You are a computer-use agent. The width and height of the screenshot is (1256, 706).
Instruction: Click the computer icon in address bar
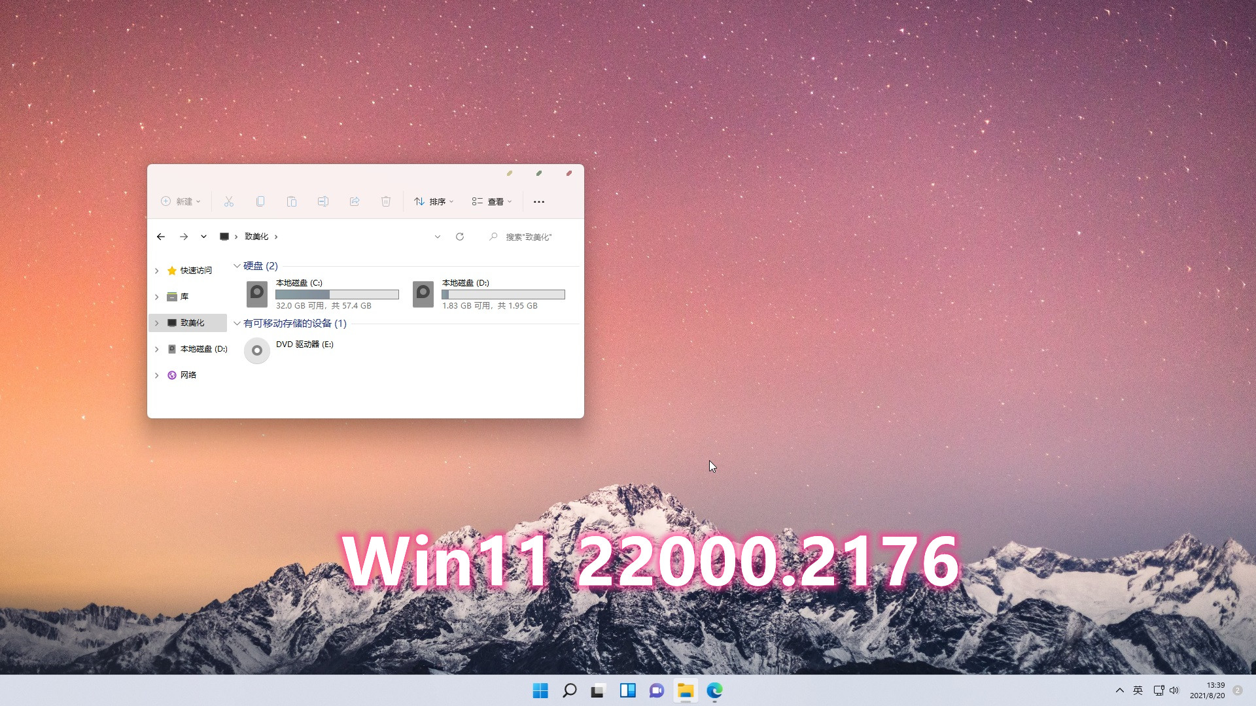click(224, 237)
